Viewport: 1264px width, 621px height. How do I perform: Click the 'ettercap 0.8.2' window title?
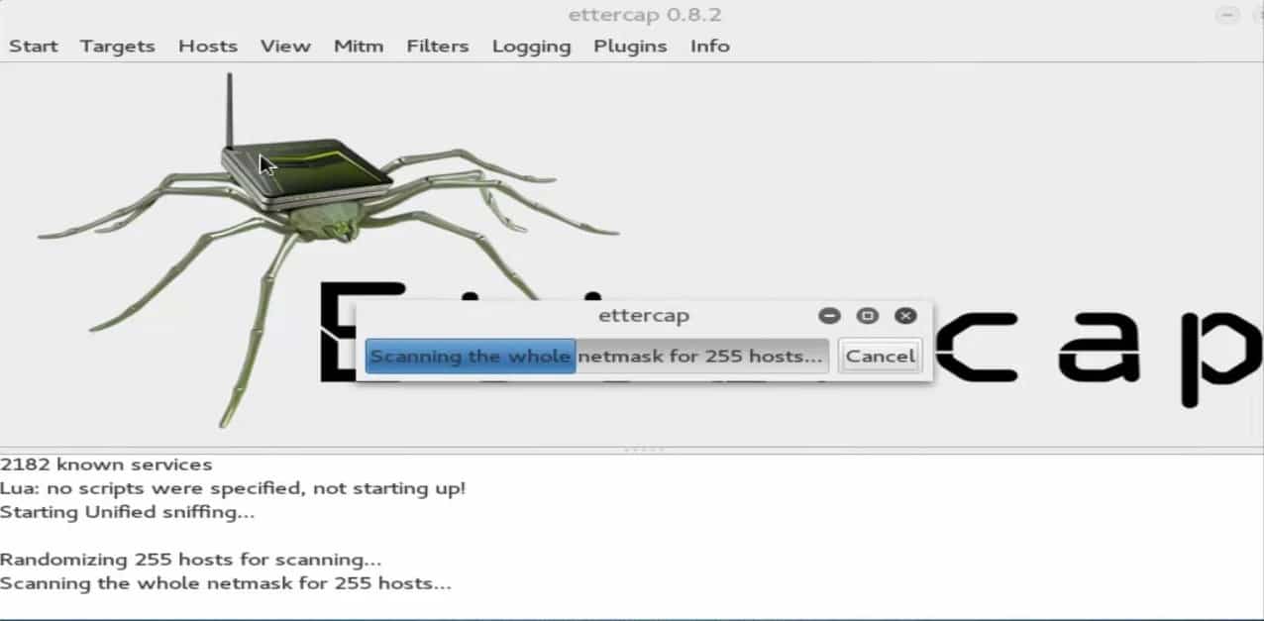click(x=645, y=15)
